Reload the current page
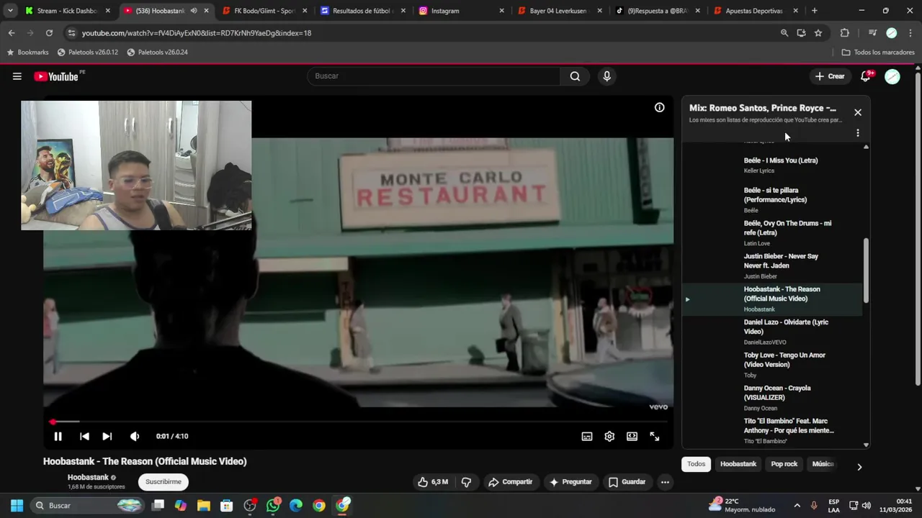The height and width of the screenshot is (518, 922). pos(49,33)
